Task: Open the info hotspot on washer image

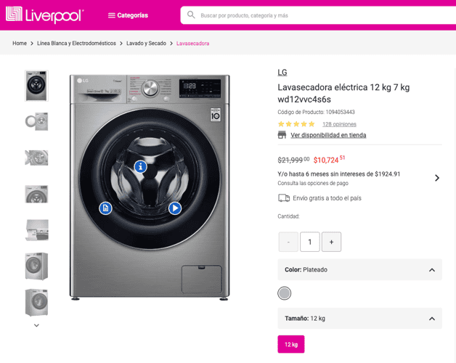Action: pyautogui.click(x=140, y=167)
